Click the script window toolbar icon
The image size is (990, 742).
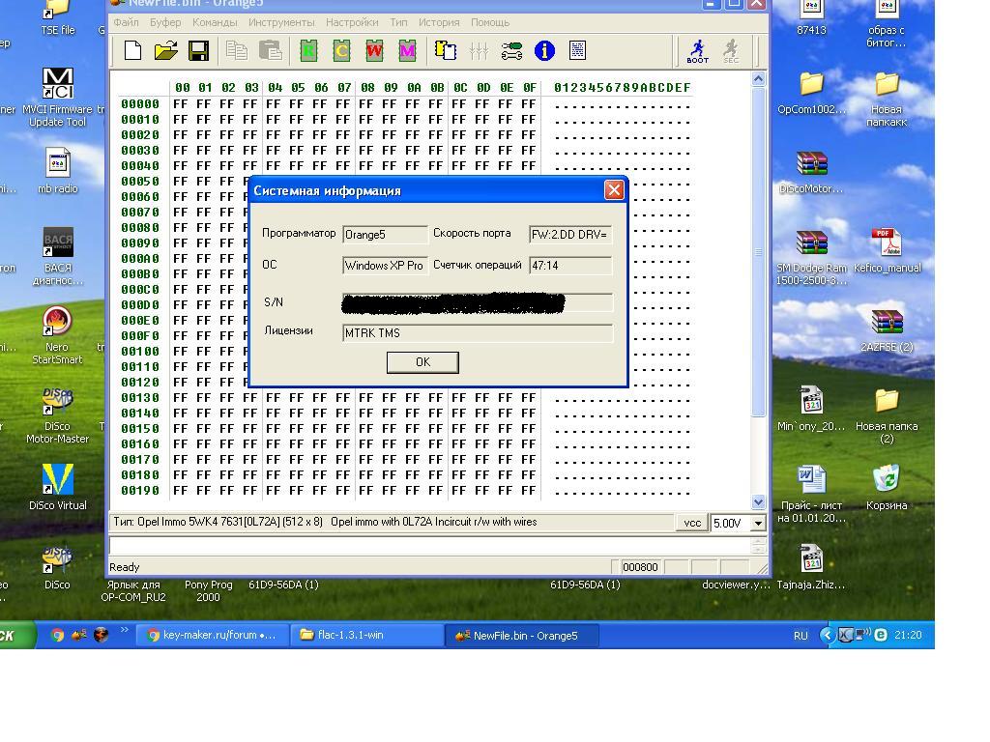tap(577, 50)
